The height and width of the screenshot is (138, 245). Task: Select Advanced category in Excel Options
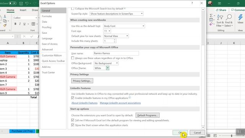[53, 49]
